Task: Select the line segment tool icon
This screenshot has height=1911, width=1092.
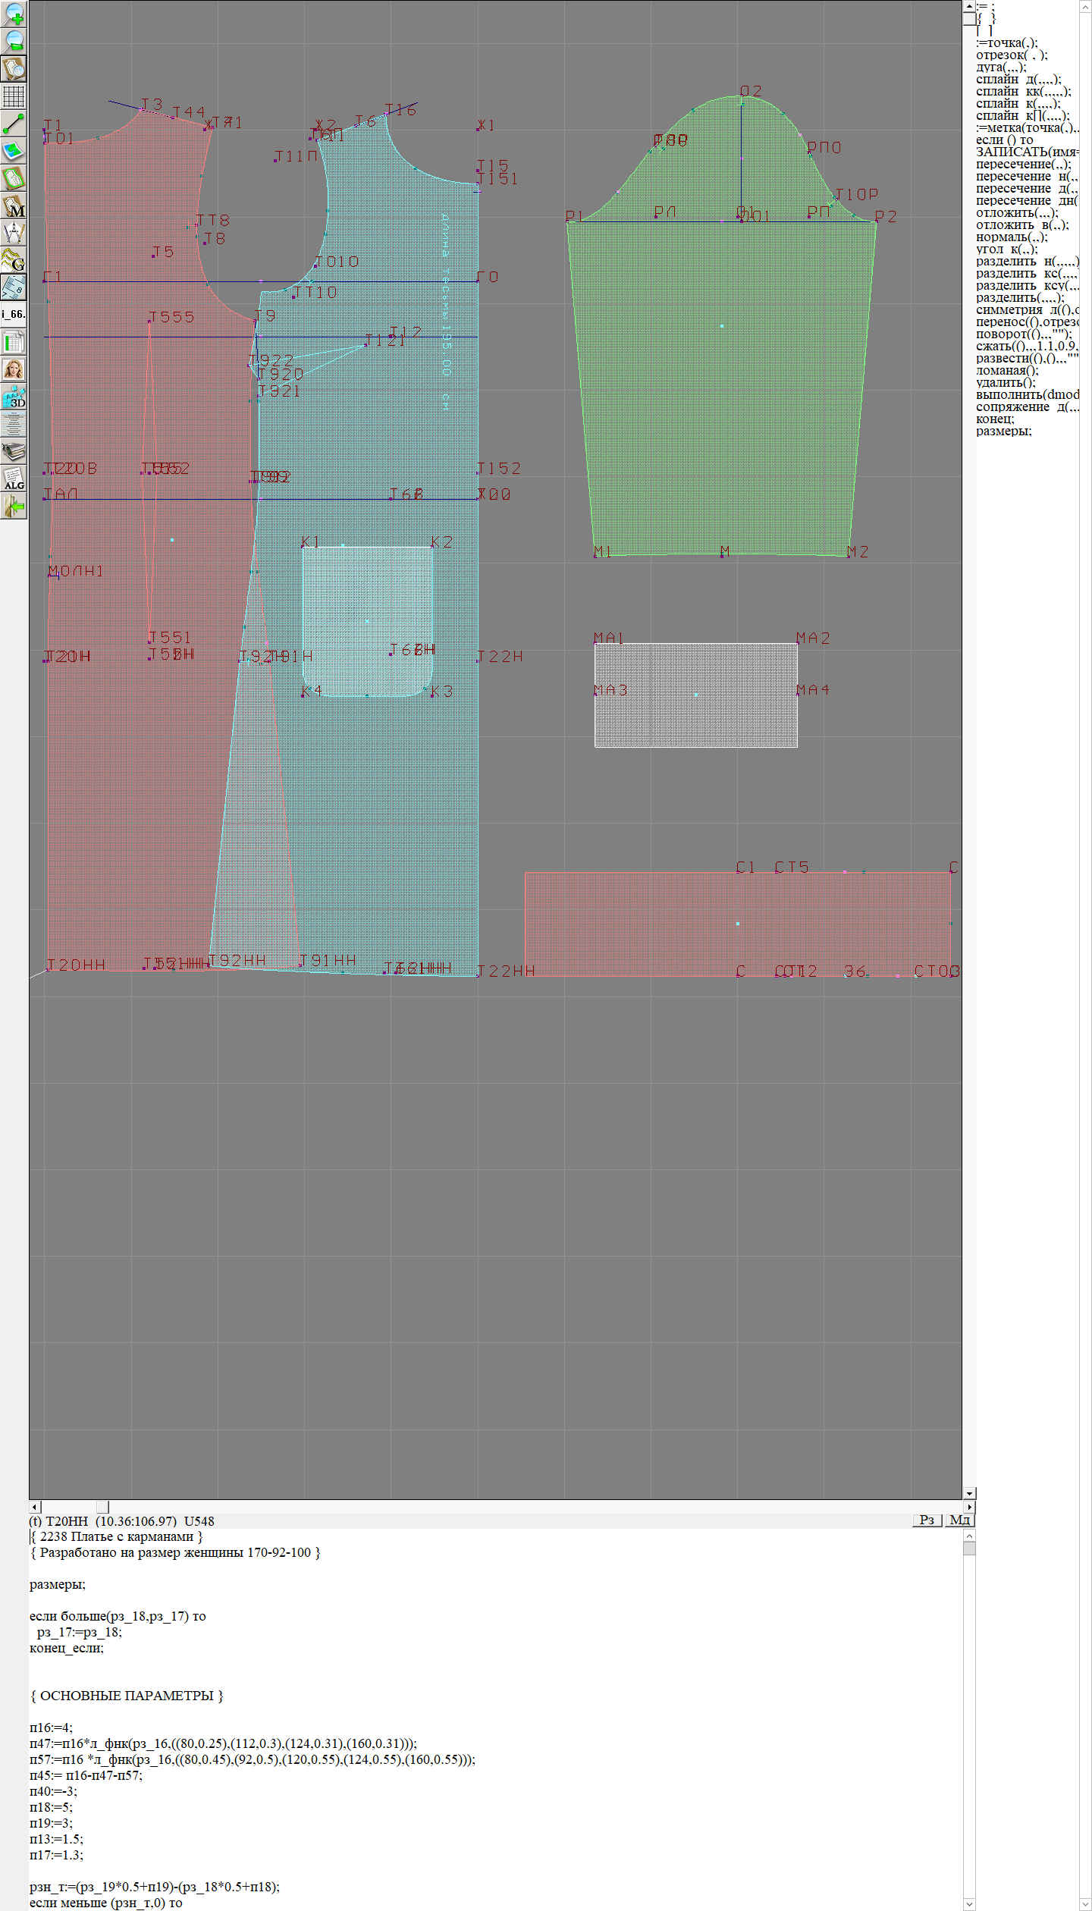Action: pos(14,124)
